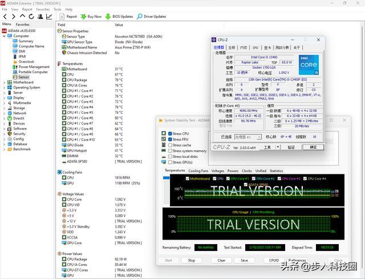Select Power Management in the tree

[34, 67]
